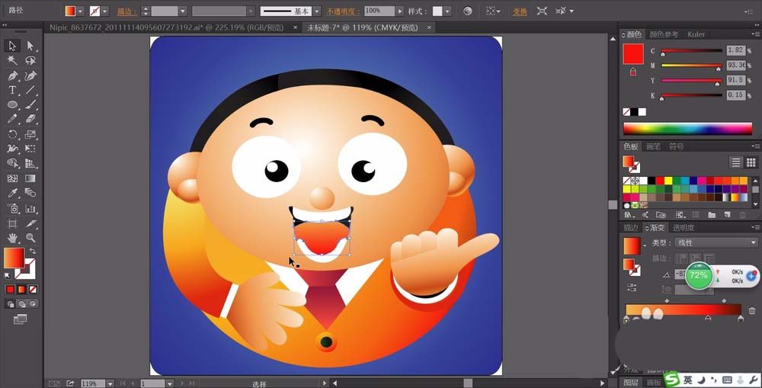Select the Eraser tool
The image size is (762, 388).
pyautogui.click(x=30, y=119)
